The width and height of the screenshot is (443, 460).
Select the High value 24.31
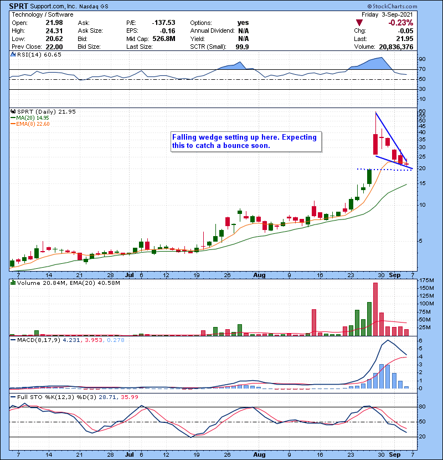[54, 31]
